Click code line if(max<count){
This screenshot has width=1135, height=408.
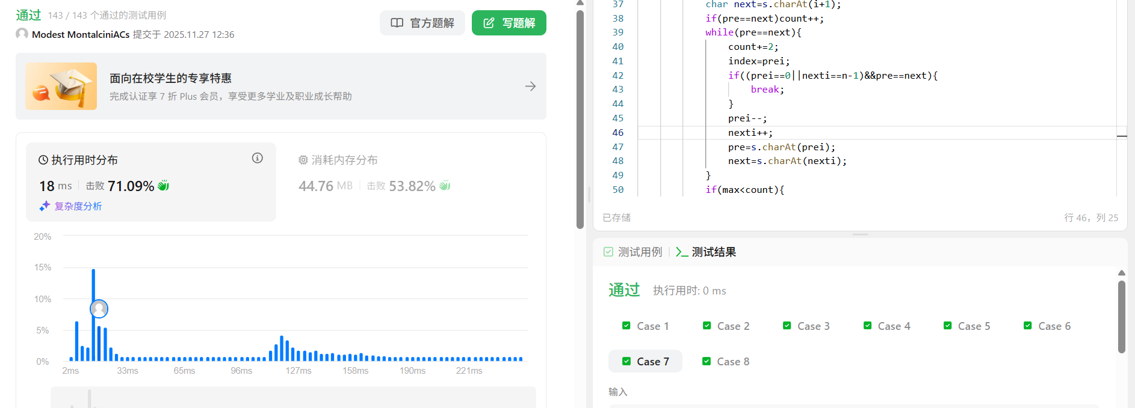[745, 189]
